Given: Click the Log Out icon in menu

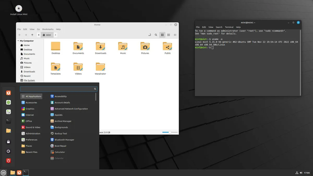Looking at the screenshot, I should [8, 151].
